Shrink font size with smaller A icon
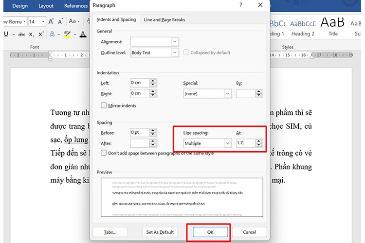The image size is (365, 243). pos(60,21)
